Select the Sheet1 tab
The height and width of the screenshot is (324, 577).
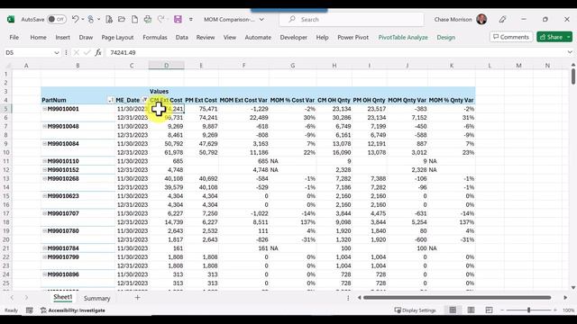click(x=62, y=298)
